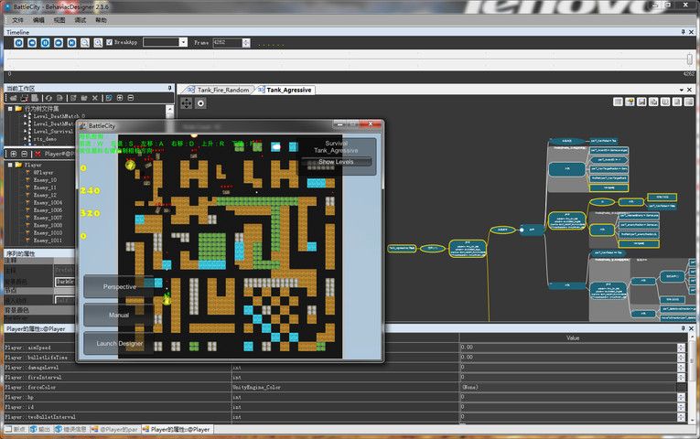
Task: Select the Tank_Agressive root node
Action: coord(402,248)
